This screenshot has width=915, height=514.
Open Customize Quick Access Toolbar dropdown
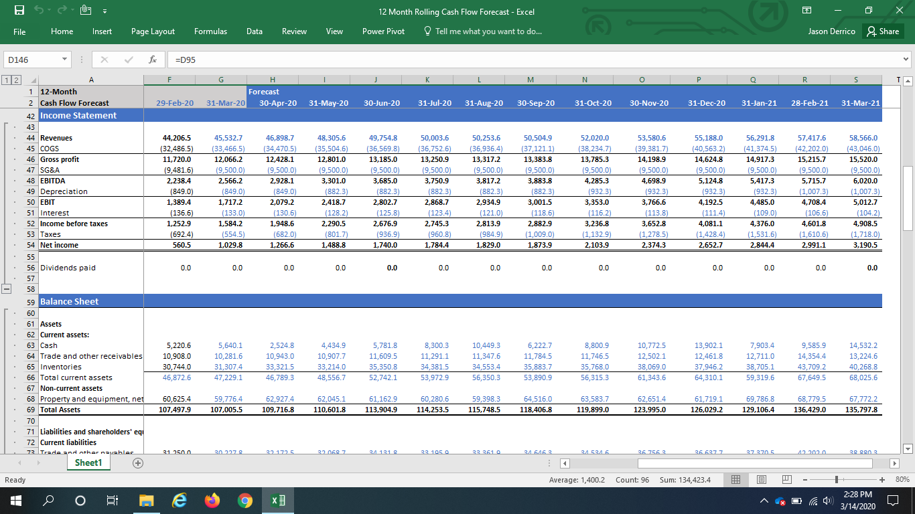click(104, 11)
